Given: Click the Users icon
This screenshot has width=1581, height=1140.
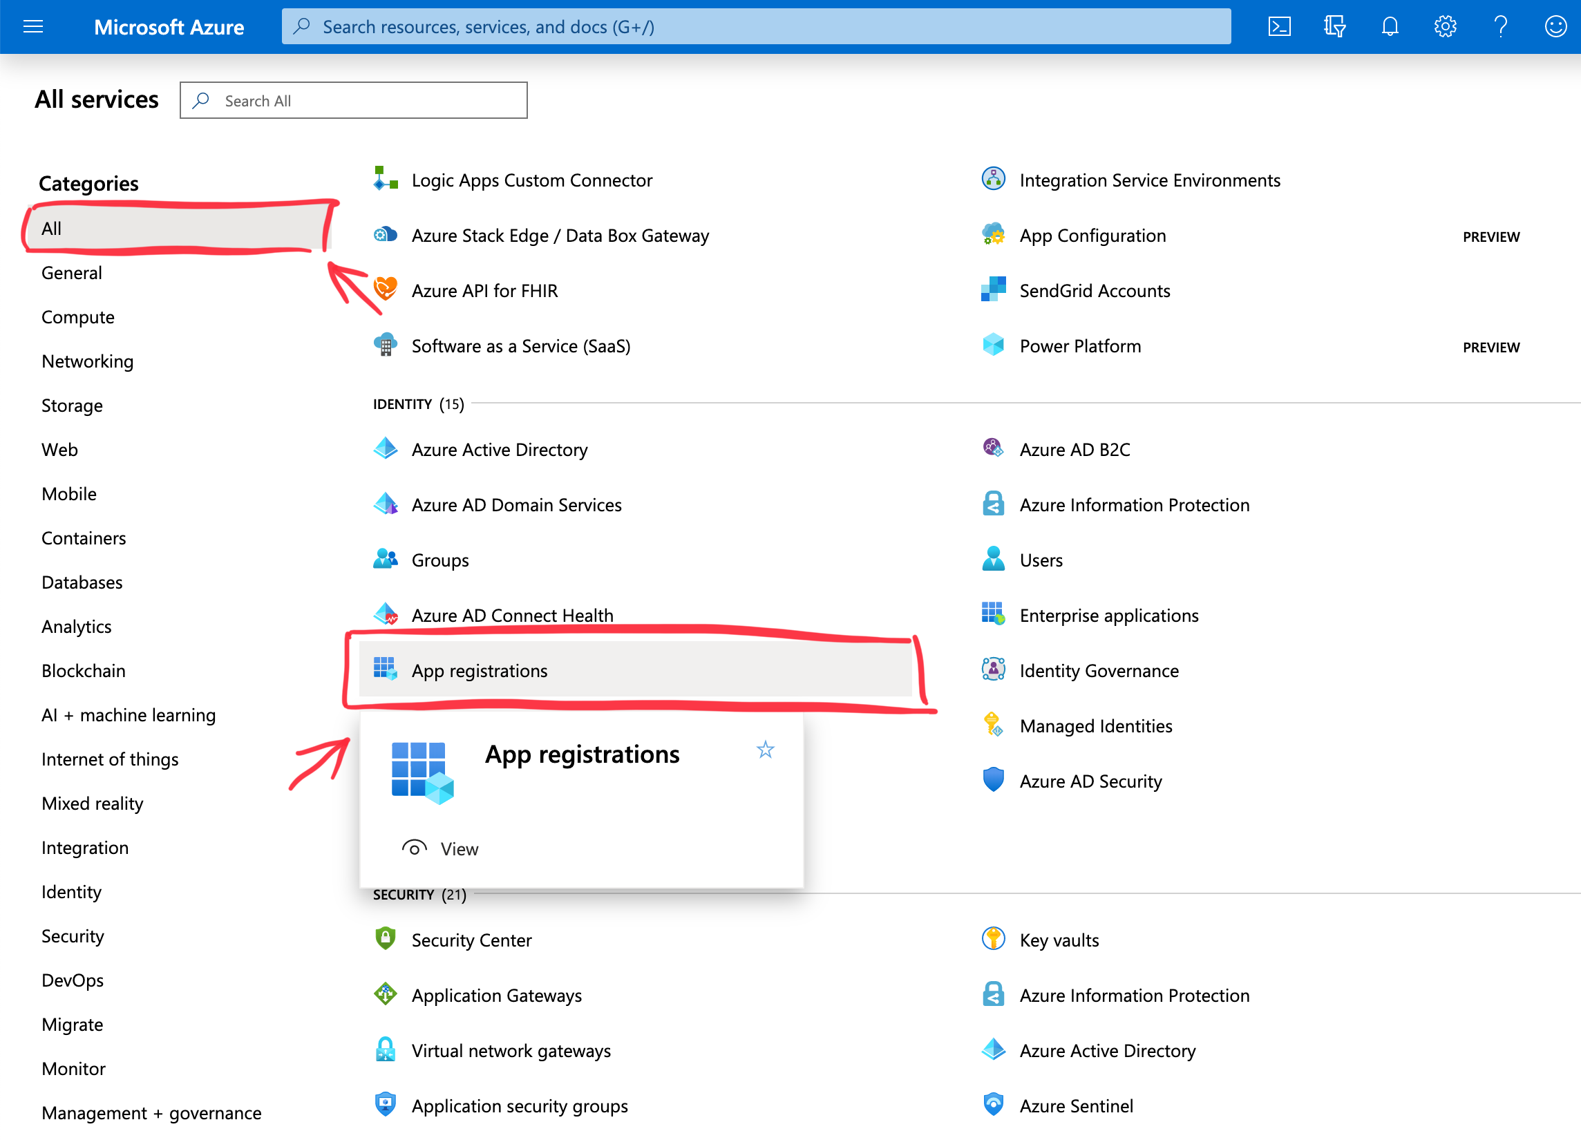Looking at the screenshot, I should coord(994,559).
